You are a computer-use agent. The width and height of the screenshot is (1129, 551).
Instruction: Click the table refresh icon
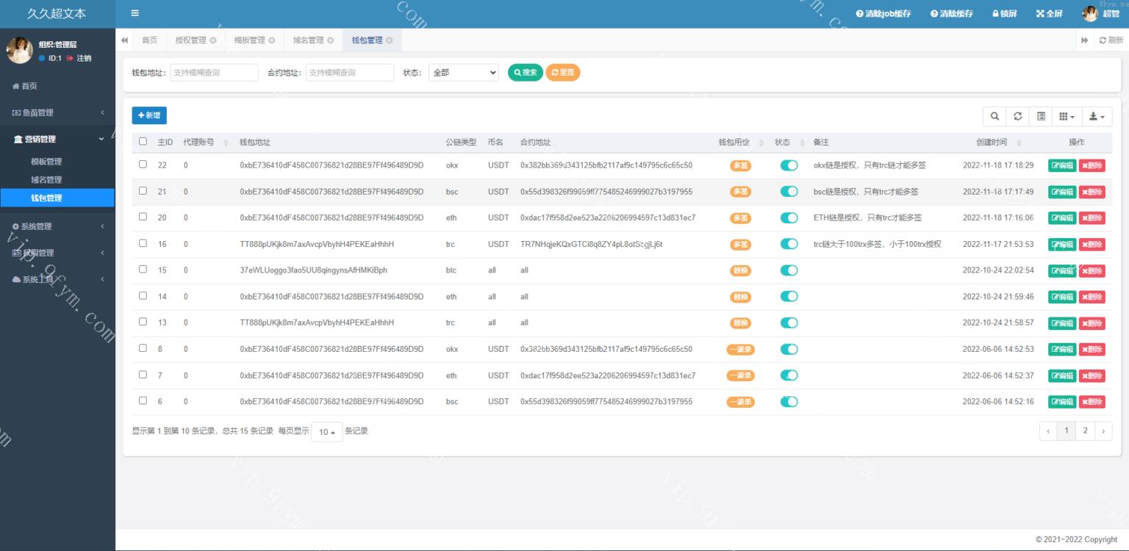1017,116
